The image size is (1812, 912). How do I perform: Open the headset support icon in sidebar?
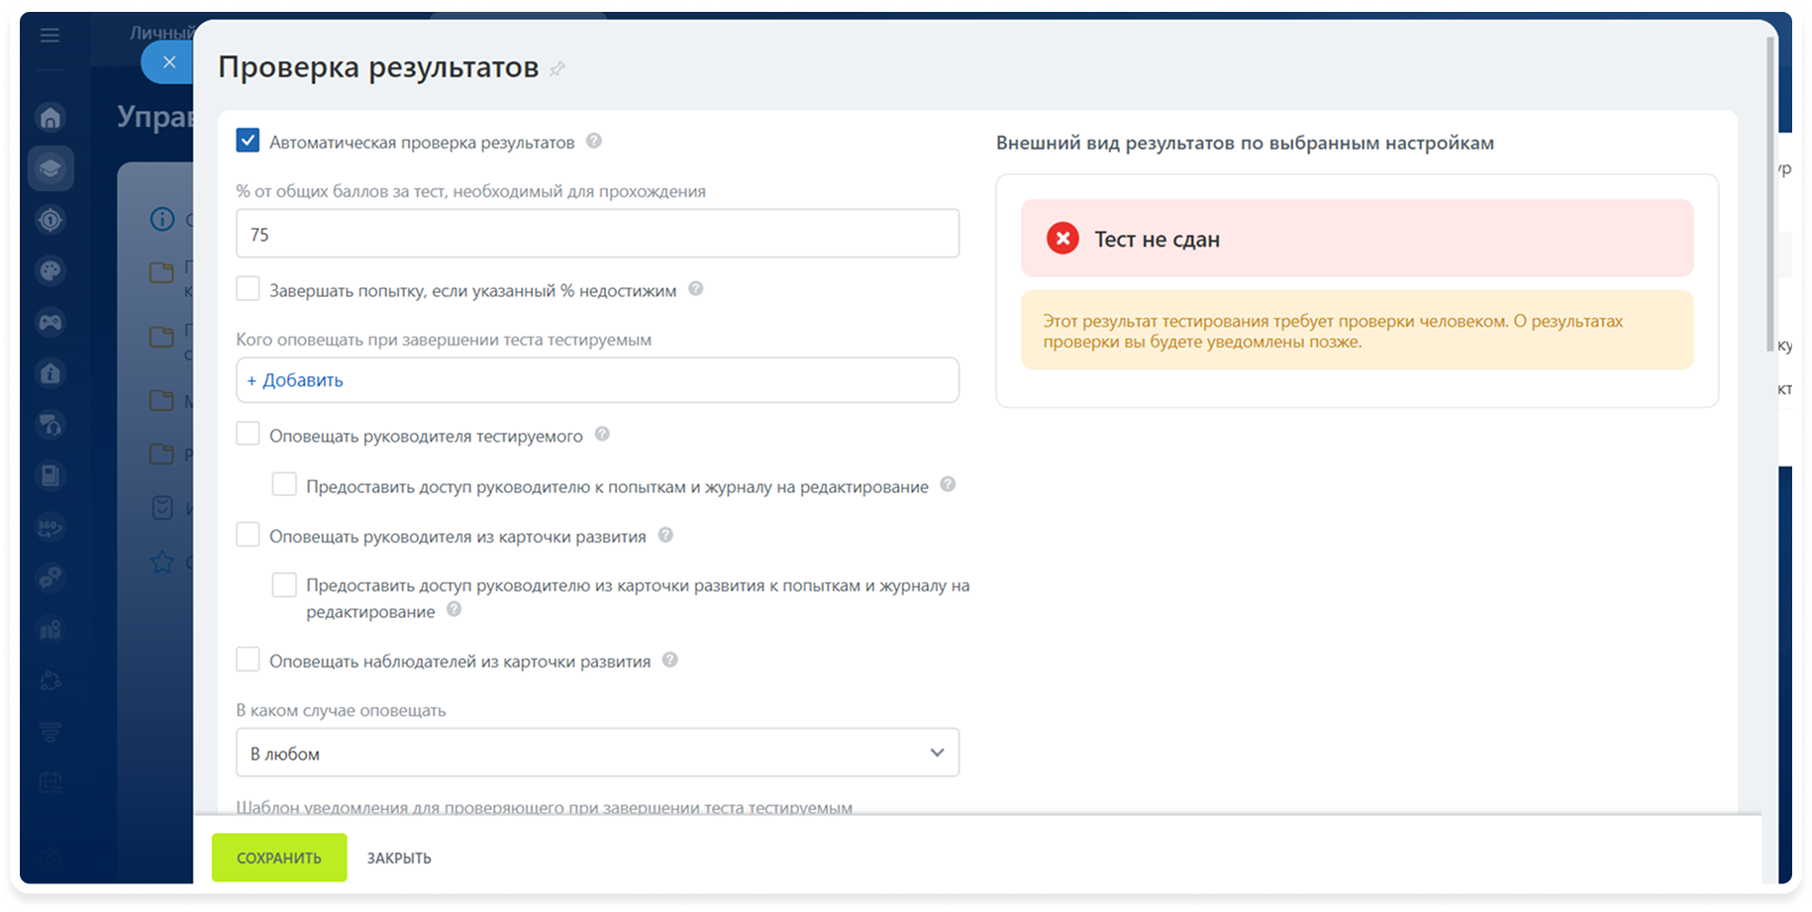tap(50, 425)
